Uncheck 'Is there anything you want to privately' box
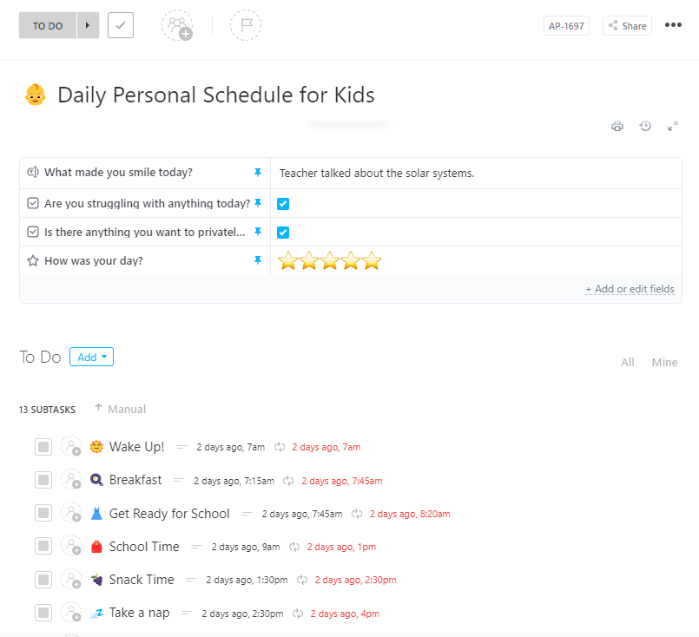Screen dimensions: 699x637 coord(282,232)
